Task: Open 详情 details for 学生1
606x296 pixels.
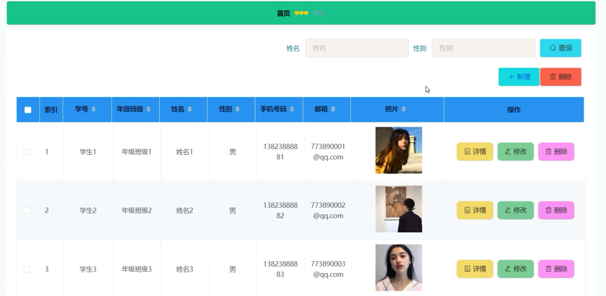Action: [475, 152]
